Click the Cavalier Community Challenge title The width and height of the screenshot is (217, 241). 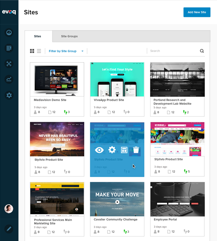(115, 220)
